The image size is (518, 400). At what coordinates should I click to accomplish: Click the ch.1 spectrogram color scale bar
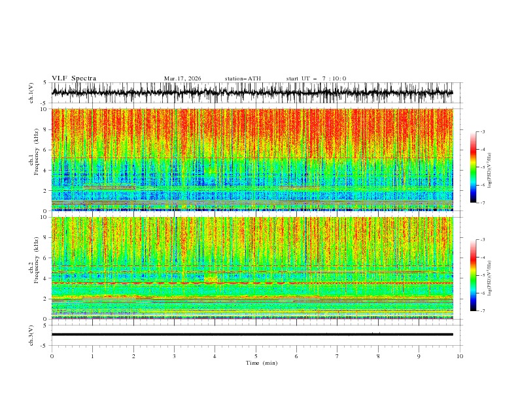[x=473, y=167]
